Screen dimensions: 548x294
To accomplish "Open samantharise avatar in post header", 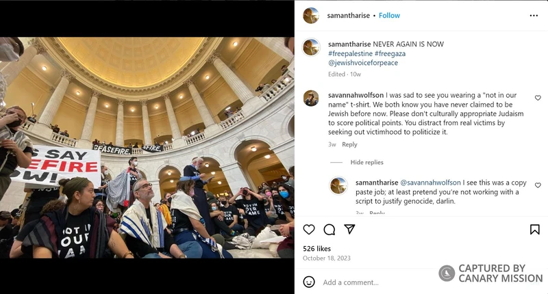I will pyautogui.click(x=311, y=15).
